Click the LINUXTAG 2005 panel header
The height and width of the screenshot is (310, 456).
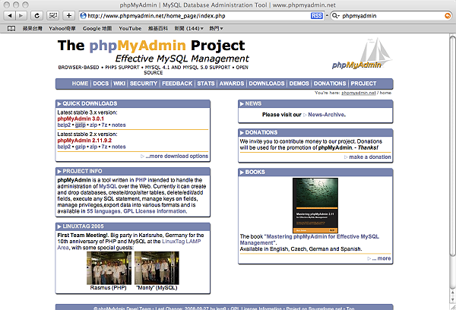click(133, 226)
